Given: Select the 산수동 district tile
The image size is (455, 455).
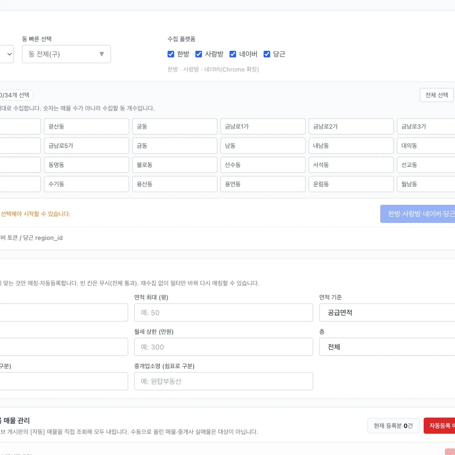Looking at the screenshot, I should (263, 165).
